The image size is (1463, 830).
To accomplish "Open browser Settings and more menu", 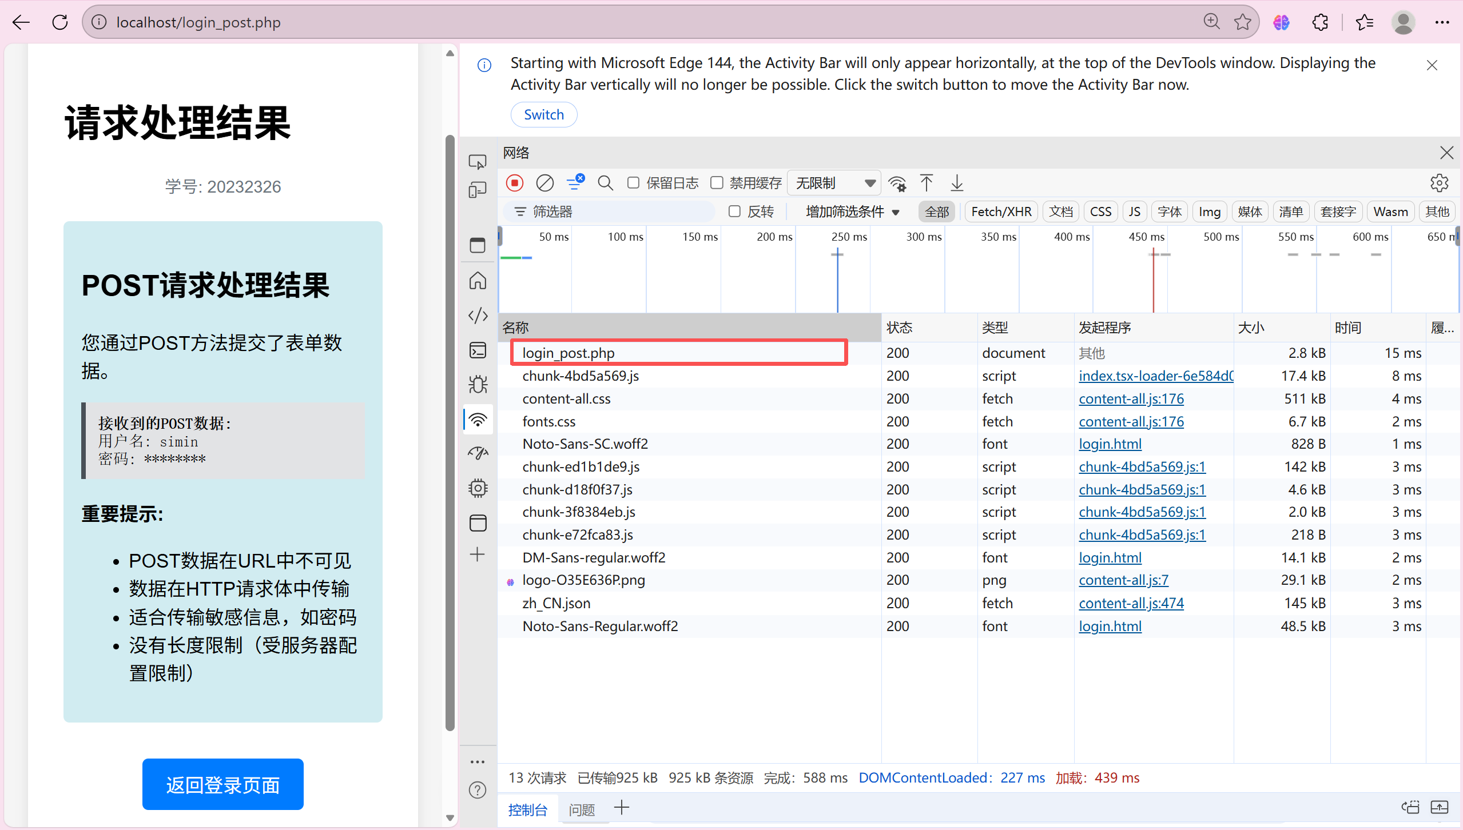I will point(1442,22).
